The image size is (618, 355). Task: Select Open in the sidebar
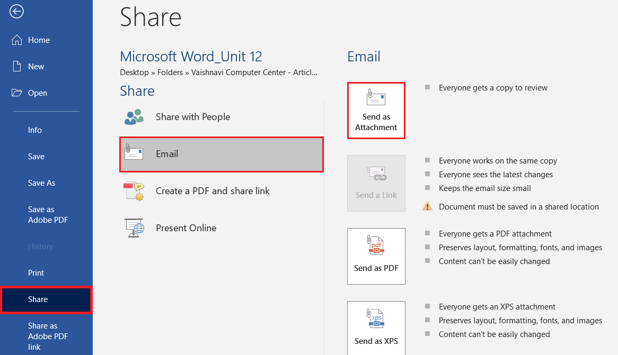pyautogui.click(x=46, y=93)
